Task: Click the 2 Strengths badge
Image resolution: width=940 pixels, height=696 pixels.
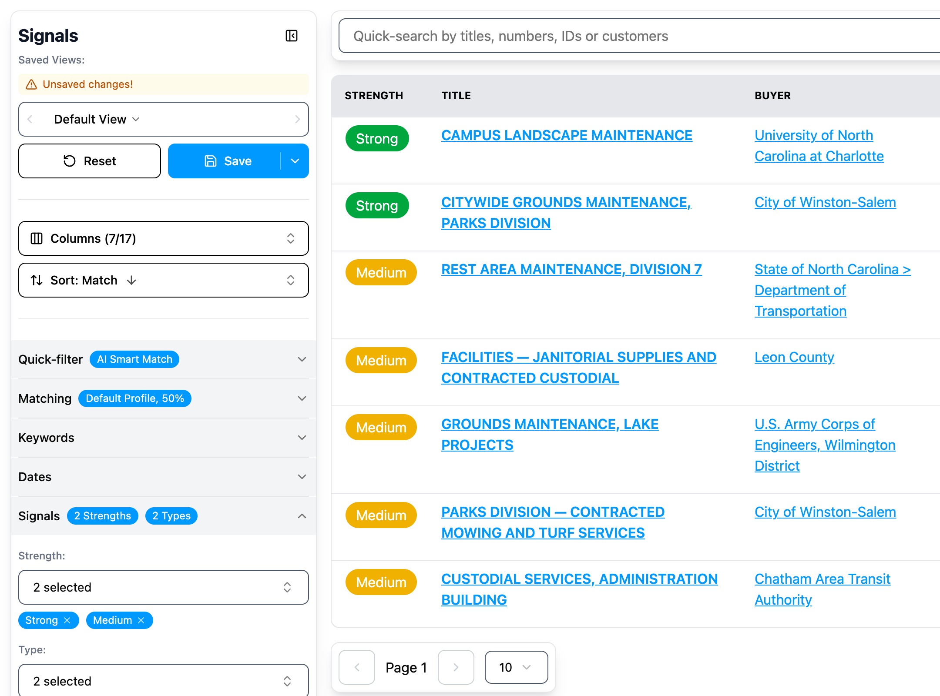Action: [103, 516]
